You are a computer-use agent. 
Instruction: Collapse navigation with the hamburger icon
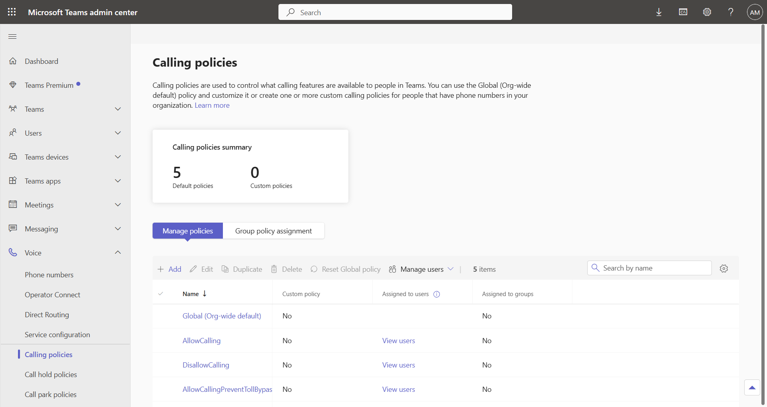click(12, 37)
